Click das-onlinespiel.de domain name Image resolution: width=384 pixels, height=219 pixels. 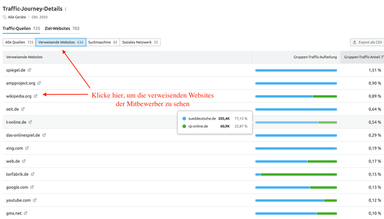click(23, 135)
